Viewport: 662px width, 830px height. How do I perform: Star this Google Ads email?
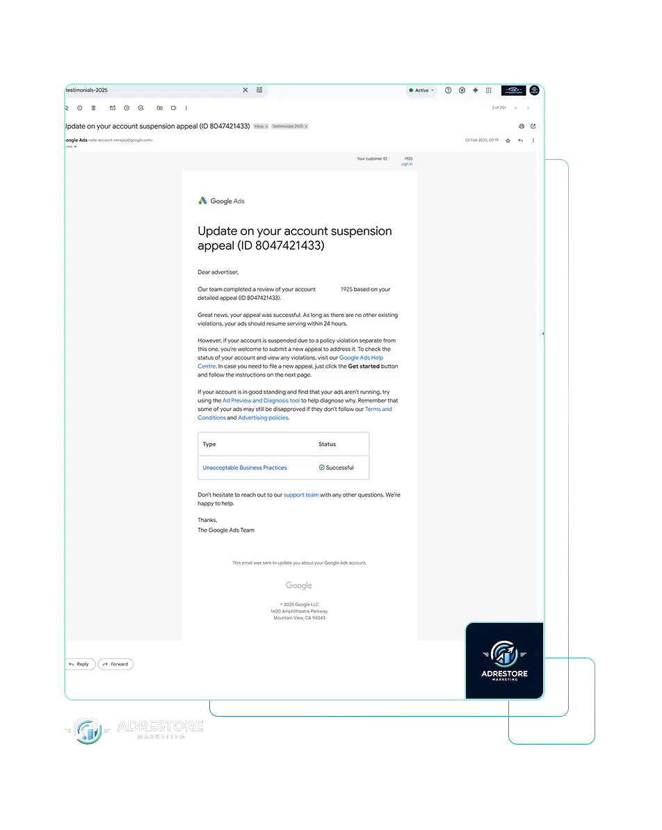click(508, 141)
